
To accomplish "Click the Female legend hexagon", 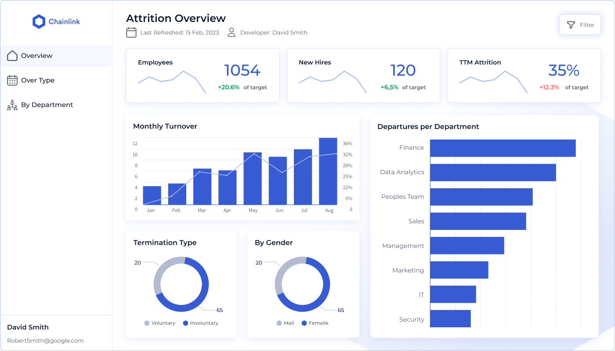I will click(304, 323).
